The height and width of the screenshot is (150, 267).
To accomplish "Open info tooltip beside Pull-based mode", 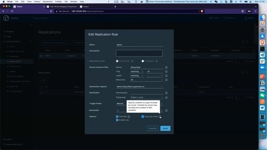I will [157, 61].
